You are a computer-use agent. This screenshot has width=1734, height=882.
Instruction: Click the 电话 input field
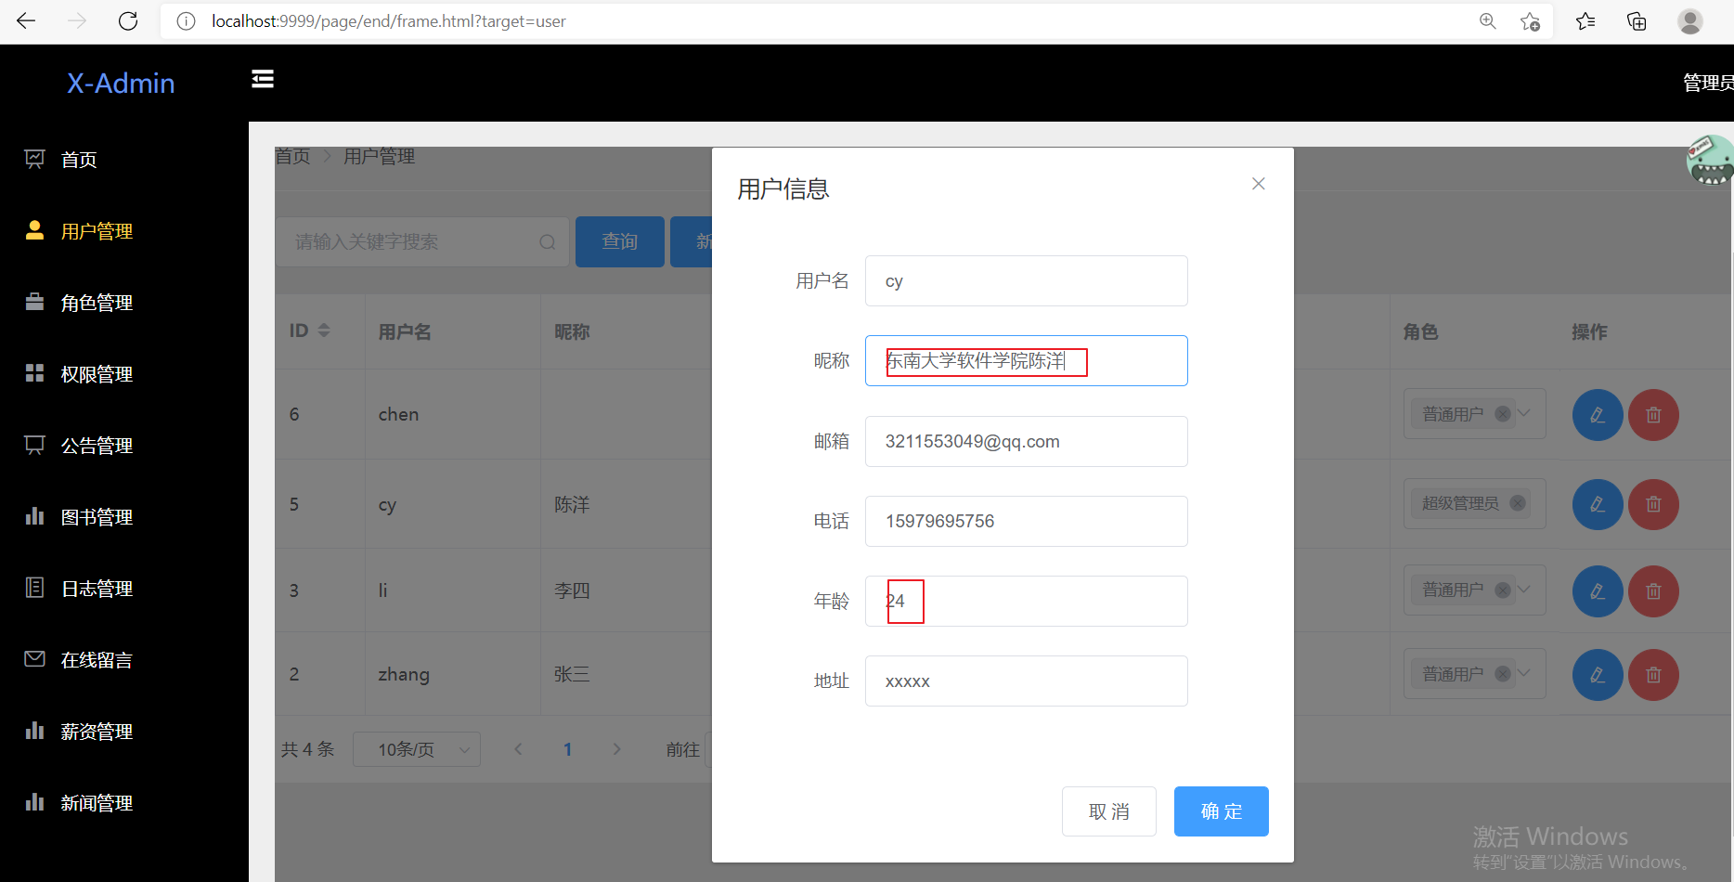click(x=1027, y=521)
